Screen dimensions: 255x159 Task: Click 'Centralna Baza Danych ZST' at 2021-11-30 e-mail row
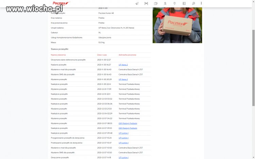[x=131, y=69]
